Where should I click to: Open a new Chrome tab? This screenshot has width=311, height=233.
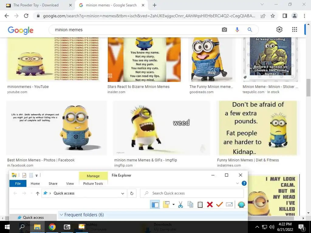coord(155,5)
